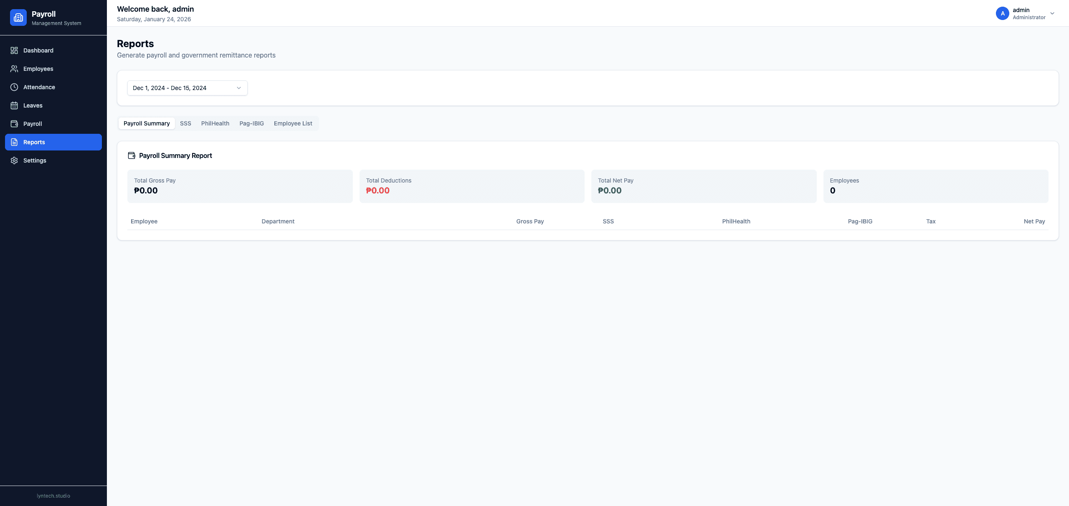Open Settings from the sidebar
Image resolution: width=1069 pixels, height=506 pixels.
click(53, 160)
